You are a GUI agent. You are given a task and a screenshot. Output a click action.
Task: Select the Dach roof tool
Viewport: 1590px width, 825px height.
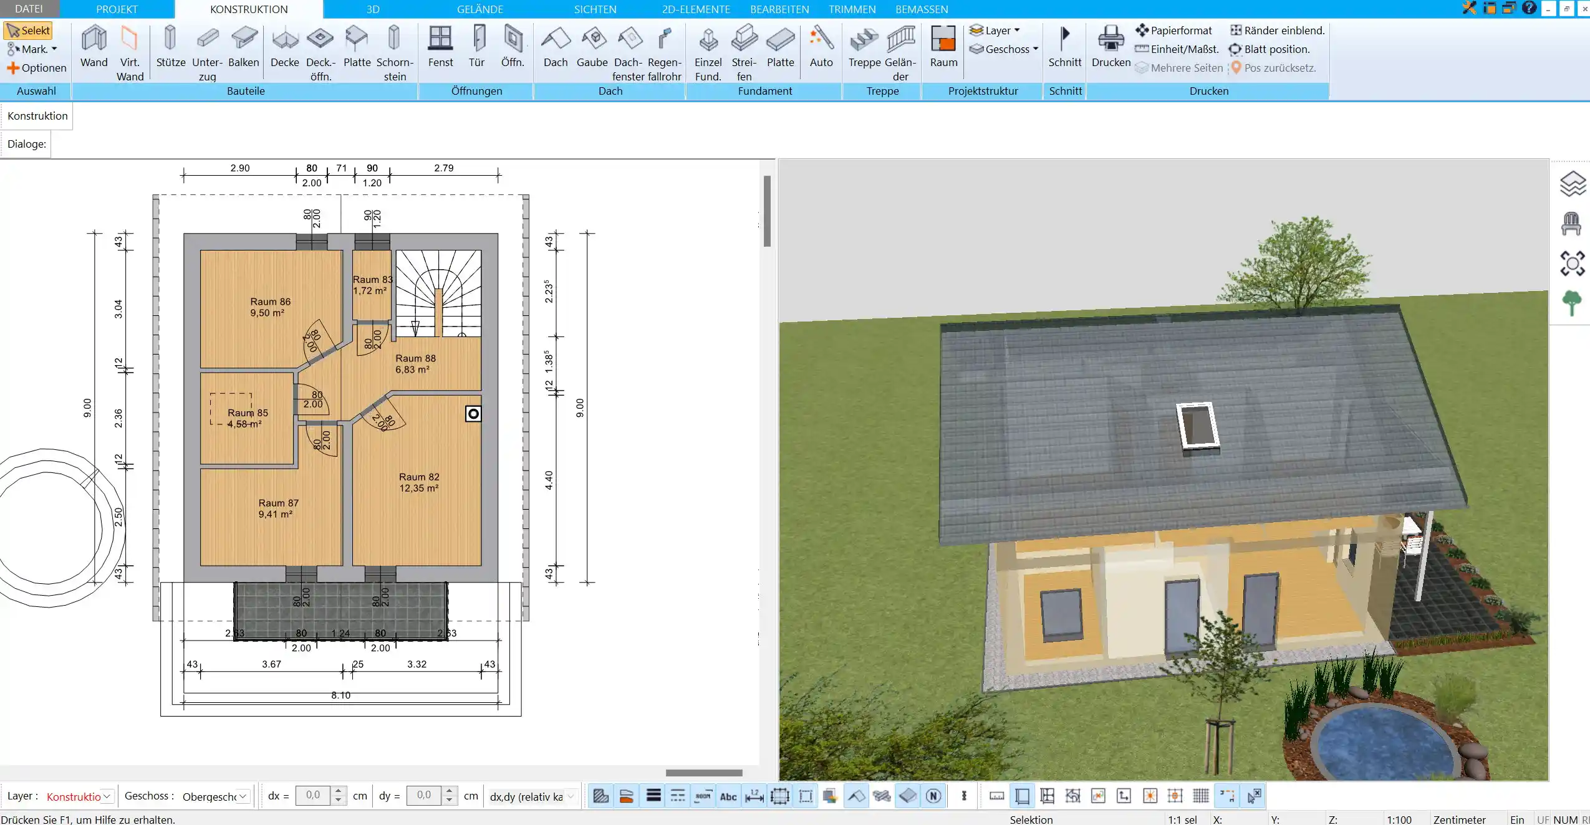coord(556,46)
